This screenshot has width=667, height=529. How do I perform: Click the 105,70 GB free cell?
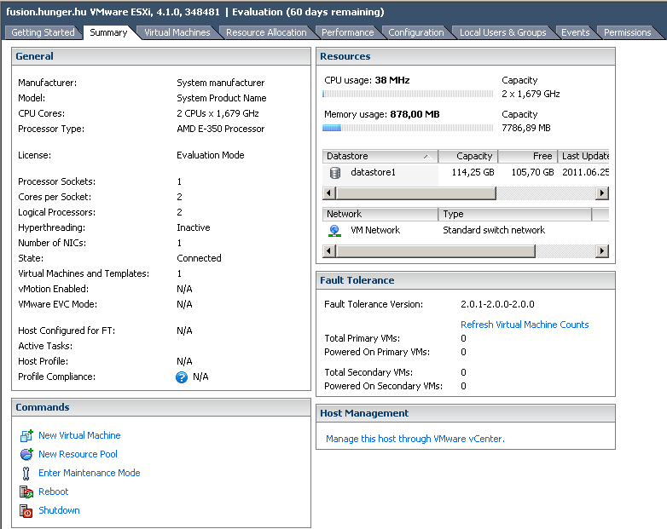pos(532,173)
